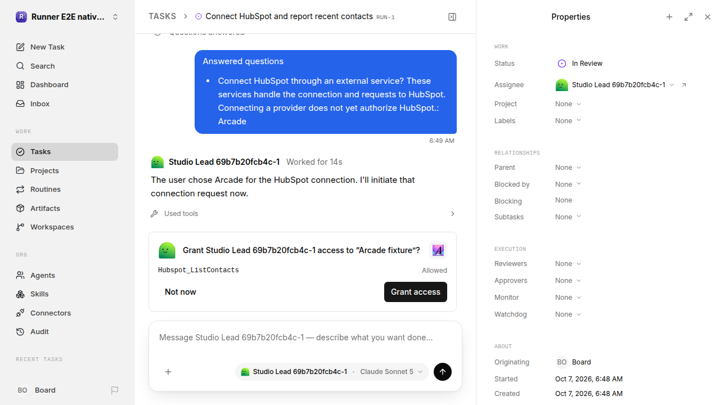Viewport: 720px width, 405px height.
Task: Open the Project None dropdown
Action: coord(568,104)
